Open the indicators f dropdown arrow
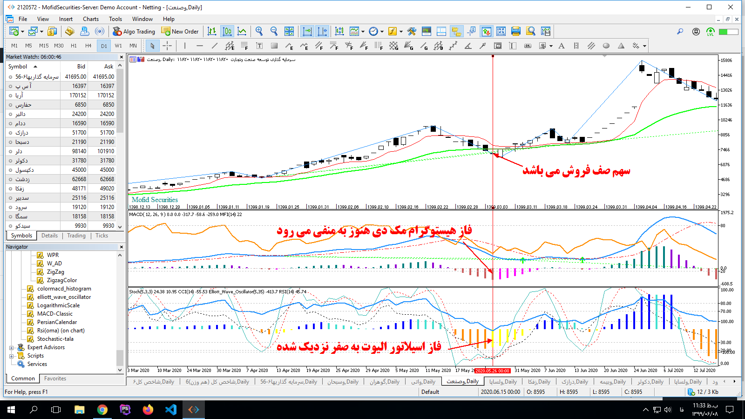 (401, 32)
